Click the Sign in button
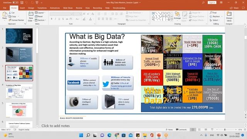This screenshot has width=247, height=139. click(212, 3)
